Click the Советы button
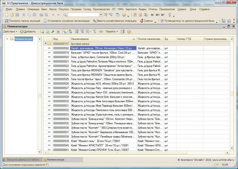Image resolution: width=238 pixels, height=169 pixels. click(x=147, y=21)
